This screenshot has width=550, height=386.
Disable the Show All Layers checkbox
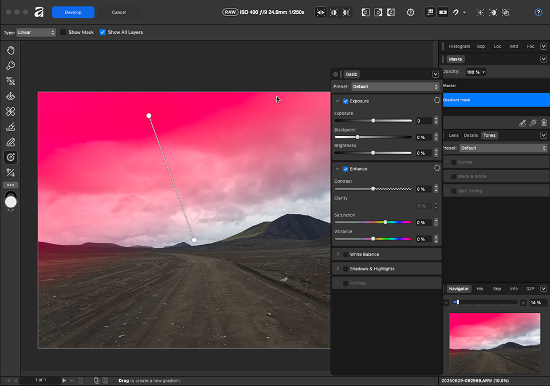pyautogui.click(x=103, y=33)
